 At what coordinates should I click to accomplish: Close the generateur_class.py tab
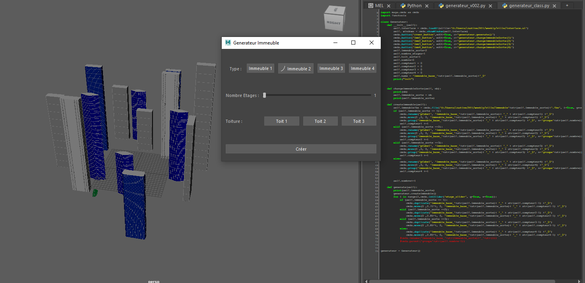(x=554, y=6)
